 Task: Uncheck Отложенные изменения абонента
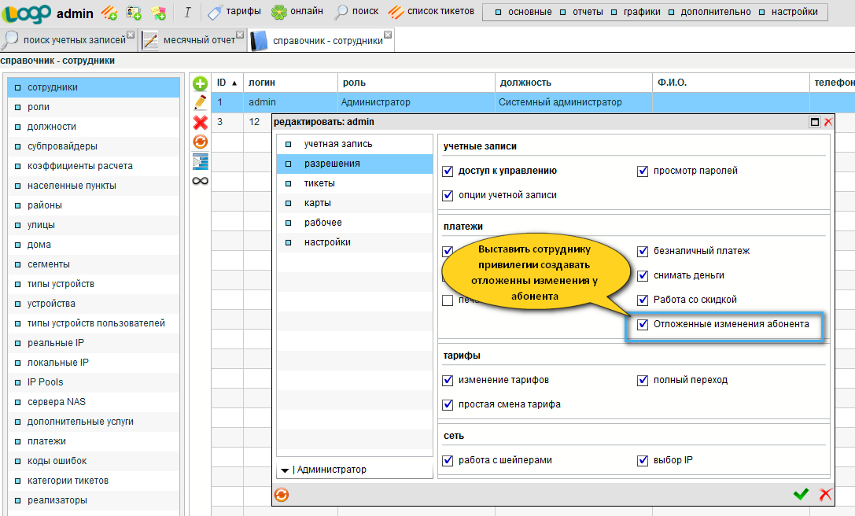(x=643, y=324)
